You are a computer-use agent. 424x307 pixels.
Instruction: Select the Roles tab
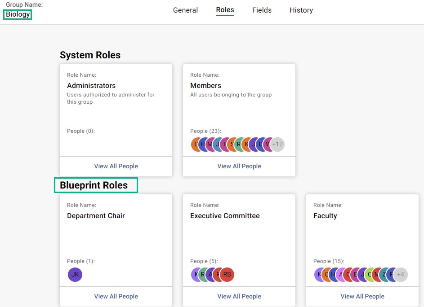tap(225, 10)
